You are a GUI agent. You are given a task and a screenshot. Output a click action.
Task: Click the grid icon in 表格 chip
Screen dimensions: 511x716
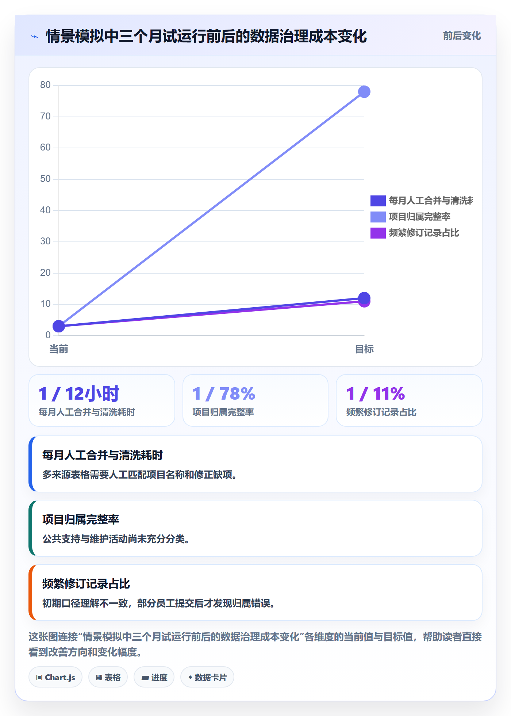tap(99, 678)
